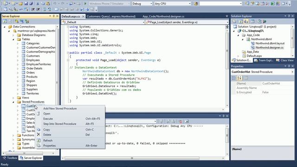Viewport: 297px width, 167px height.
Task: Collapse the Tables node in Server Explorer
Action: 13,39
